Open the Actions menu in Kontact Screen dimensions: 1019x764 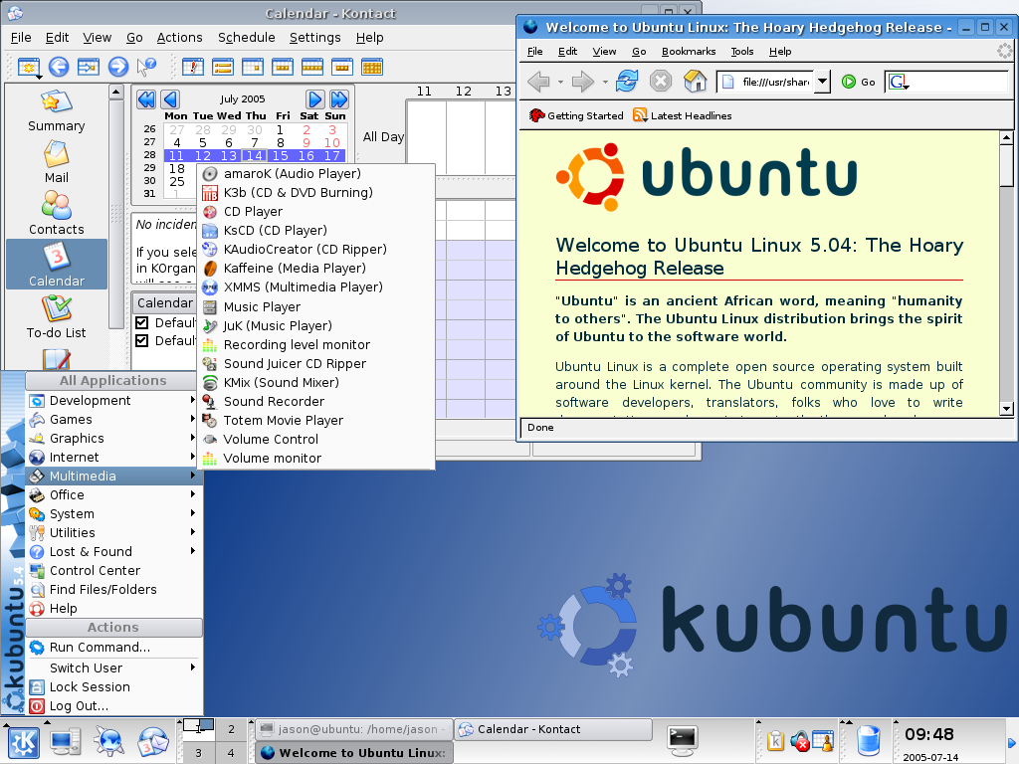[x=179, y=38]
